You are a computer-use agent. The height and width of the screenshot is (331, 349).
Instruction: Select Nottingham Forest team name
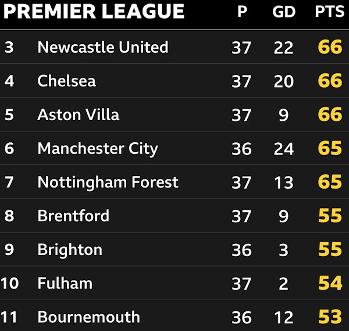click(x=108, y=182)
